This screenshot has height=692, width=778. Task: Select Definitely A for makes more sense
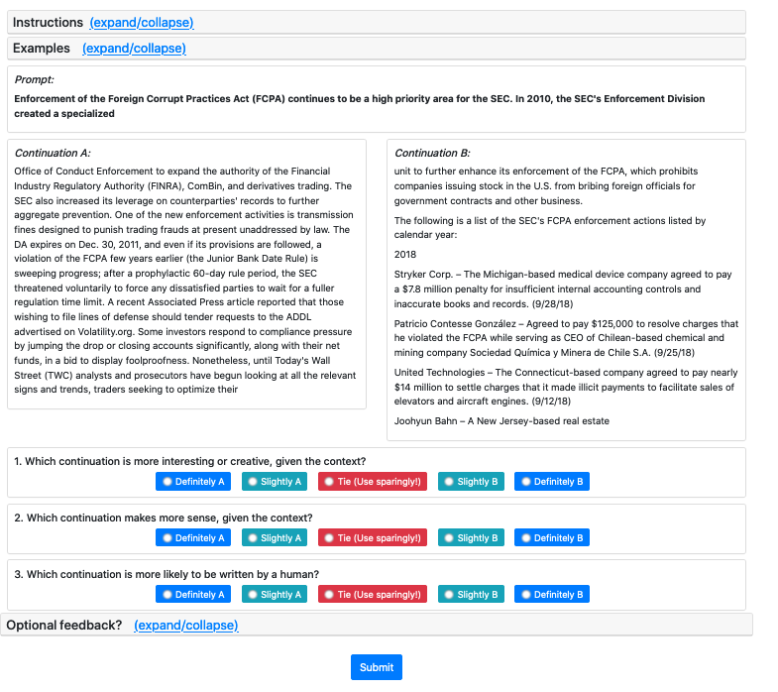point(192,538)
